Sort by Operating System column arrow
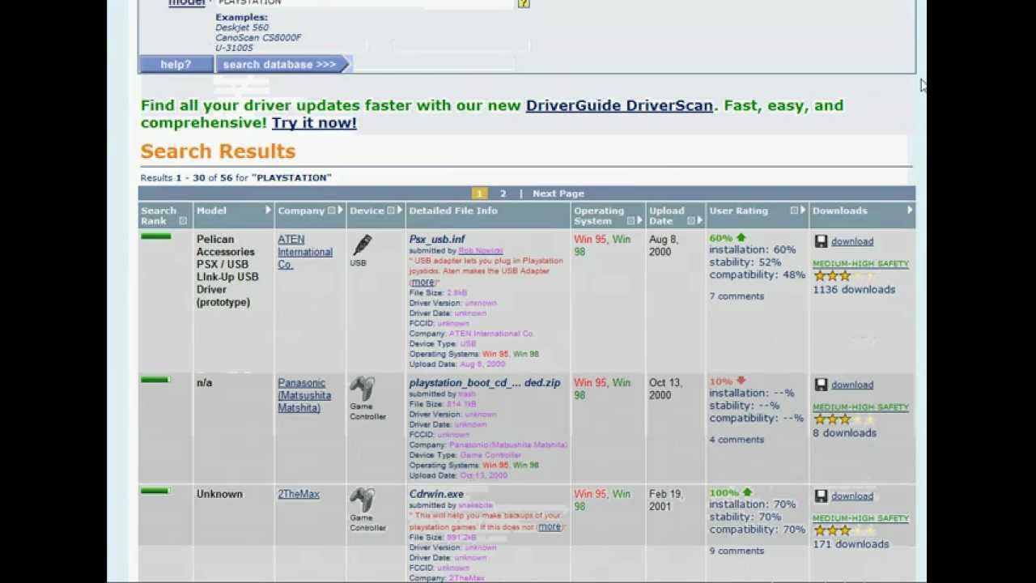 [x=639, y=221]
